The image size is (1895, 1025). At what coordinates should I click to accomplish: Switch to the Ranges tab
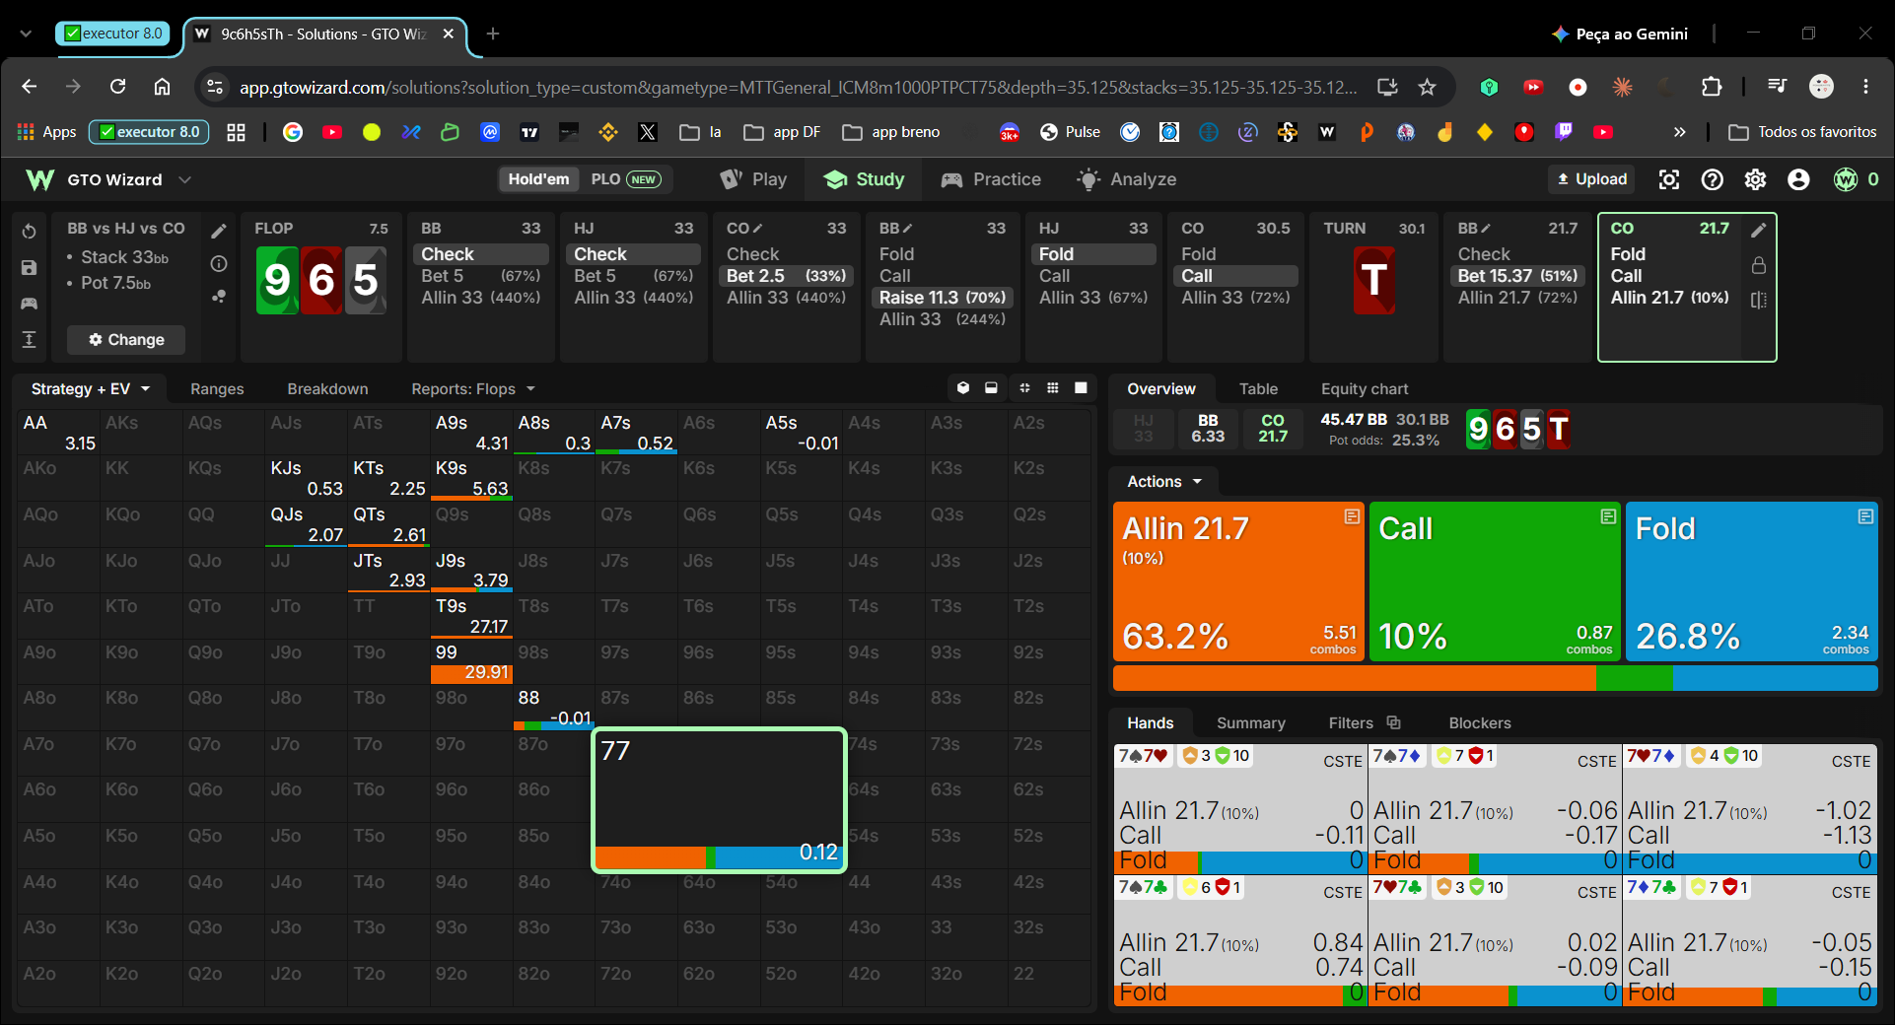(x=217, y=389)
